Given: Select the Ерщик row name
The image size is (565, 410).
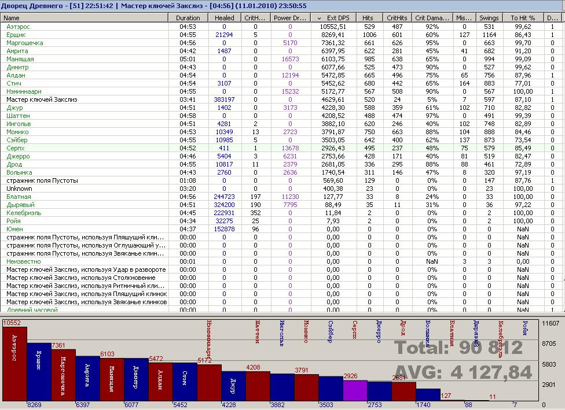Looking at the screenshot, I should coord(16,35).
